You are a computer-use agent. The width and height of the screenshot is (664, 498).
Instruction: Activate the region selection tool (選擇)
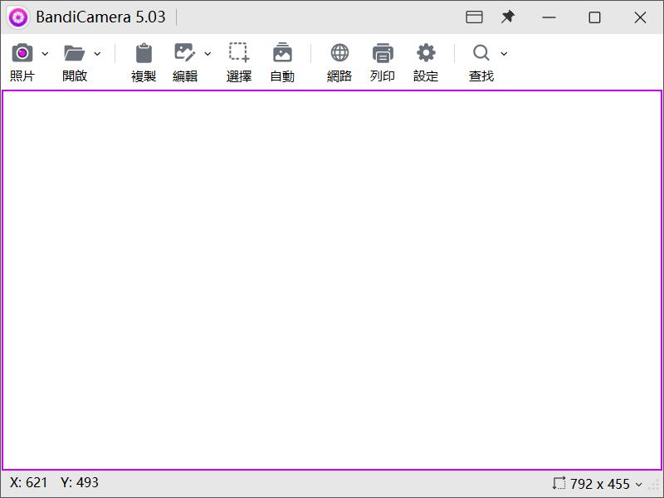(239, 54)
